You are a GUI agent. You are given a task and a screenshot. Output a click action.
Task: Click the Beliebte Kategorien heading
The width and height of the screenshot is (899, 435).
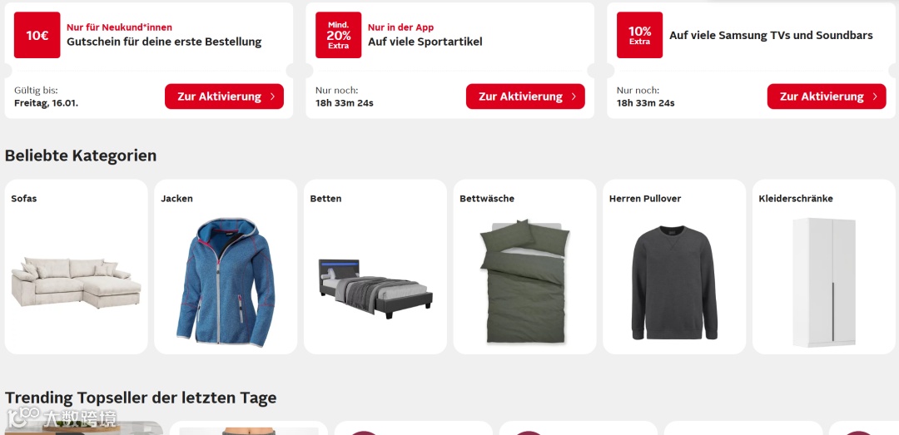(x=81, y=156)
